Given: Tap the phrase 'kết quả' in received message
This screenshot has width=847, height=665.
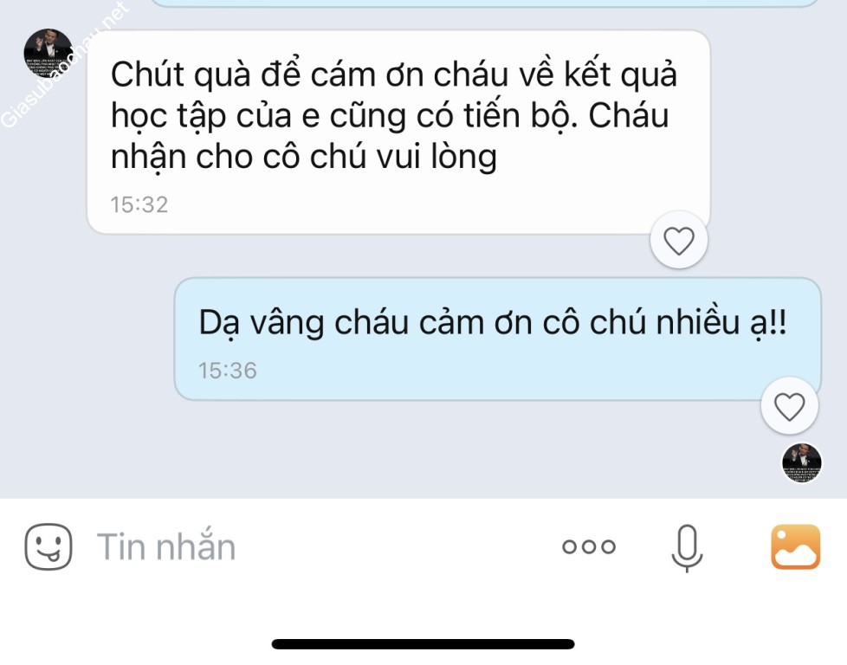Looking at the screenshot, I should click(x=620, y=74).
